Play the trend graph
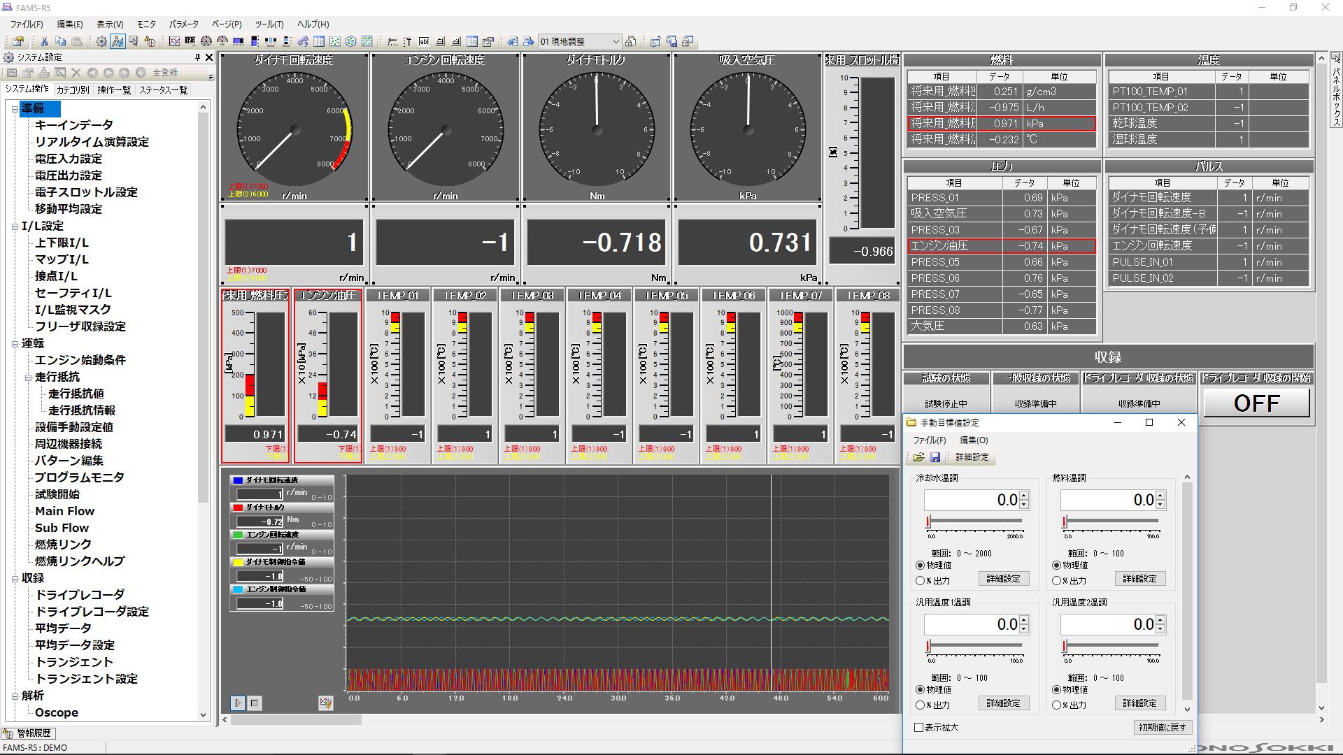The image size is (1343, 755). [x=238, y=703]
